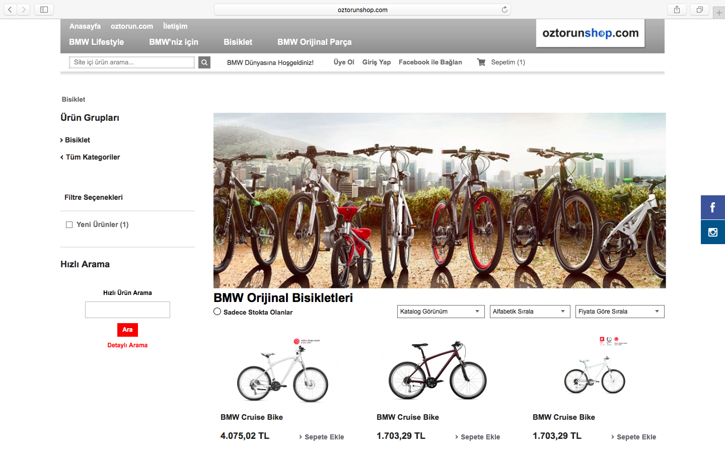Open Sepetim (1) cart link
Image resolution: width=725 pixels, height=453 pixels.
pos(508,62)
